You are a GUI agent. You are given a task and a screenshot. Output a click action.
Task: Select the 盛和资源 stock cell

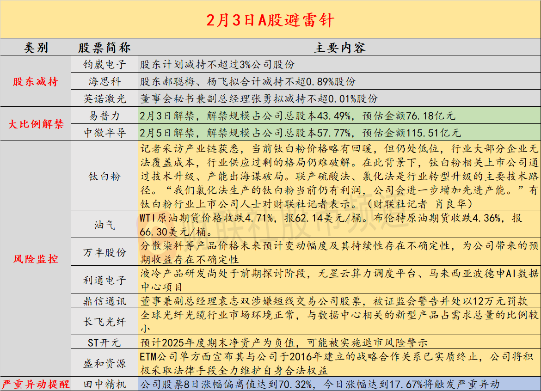tap(105, 363)
